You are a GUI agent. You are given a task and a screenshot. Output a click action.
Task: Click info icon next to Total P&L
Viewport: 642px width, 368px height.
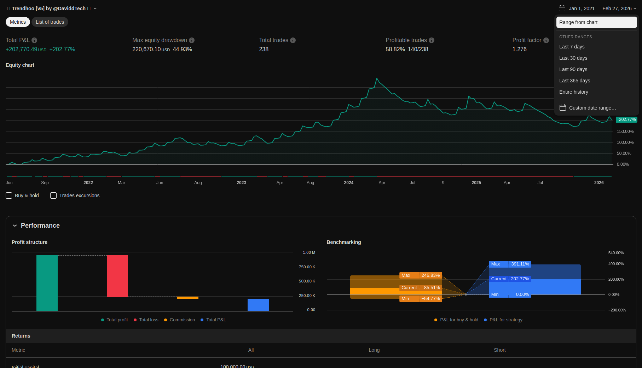(x=34, y=40)
